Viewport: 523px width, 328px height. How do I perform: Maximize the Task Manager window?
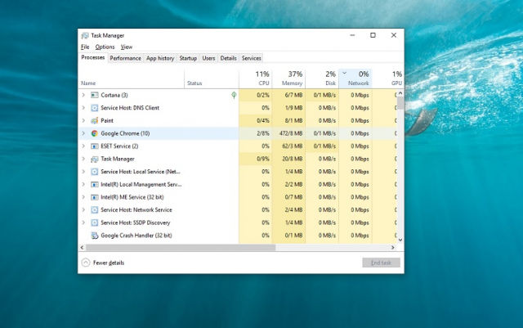[x=373, y=35]
